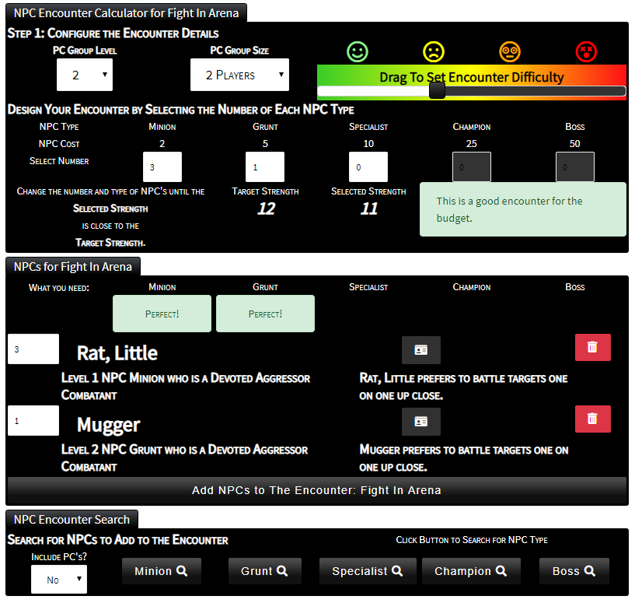Viewport: 635px width, 603px height.
Task: Click the Specialist NPC cost 10
Action: click(368, 143)
